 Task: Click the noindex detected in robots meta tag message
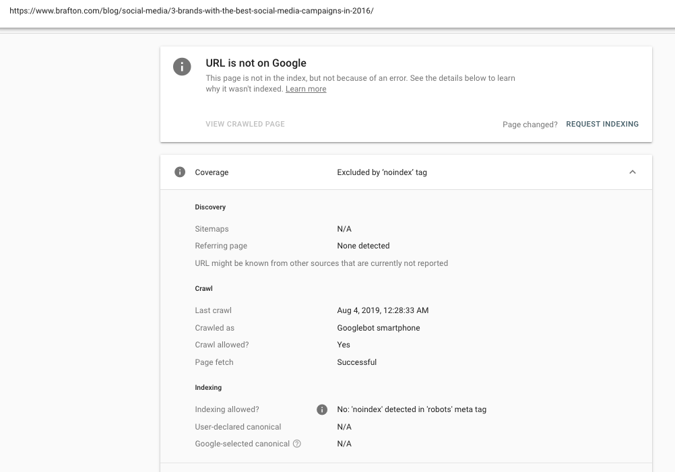pyautogui.click(x=412, y=409)
